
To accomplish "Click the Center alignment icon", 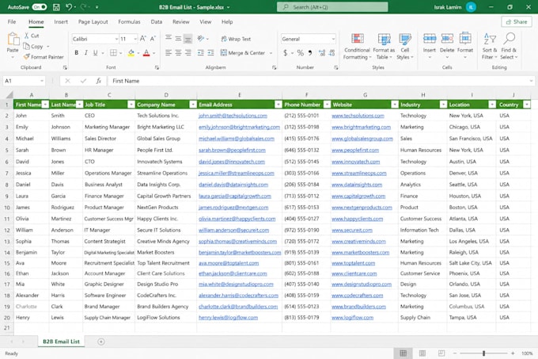I will coord(178,52).
